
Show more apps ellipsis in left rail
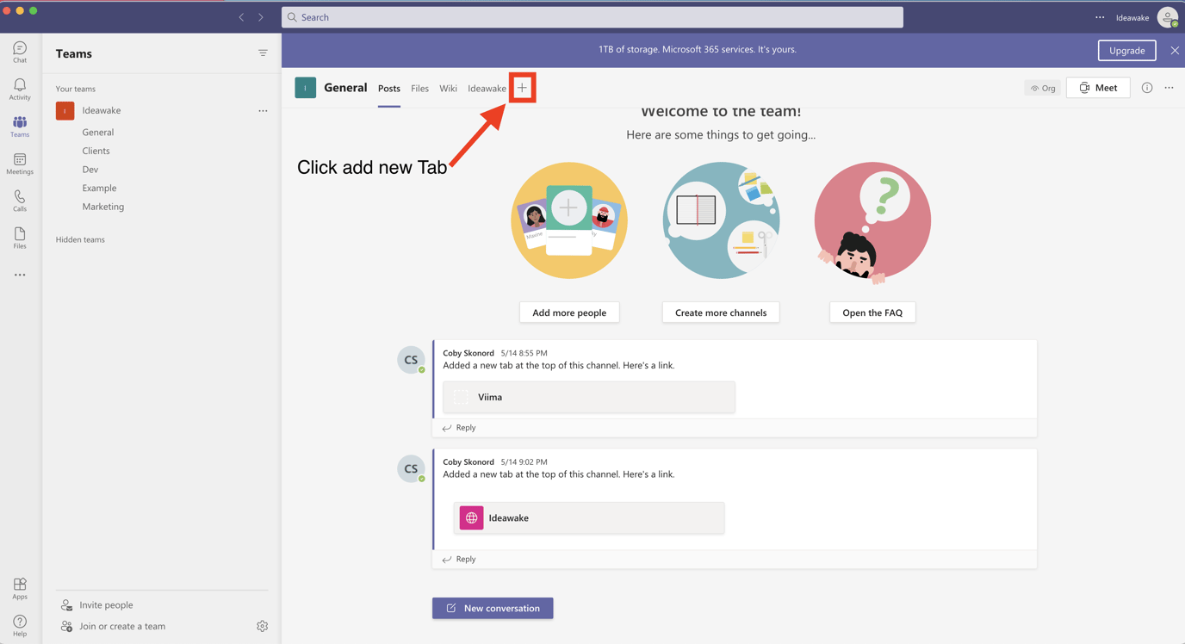click(x=20, y=276)
